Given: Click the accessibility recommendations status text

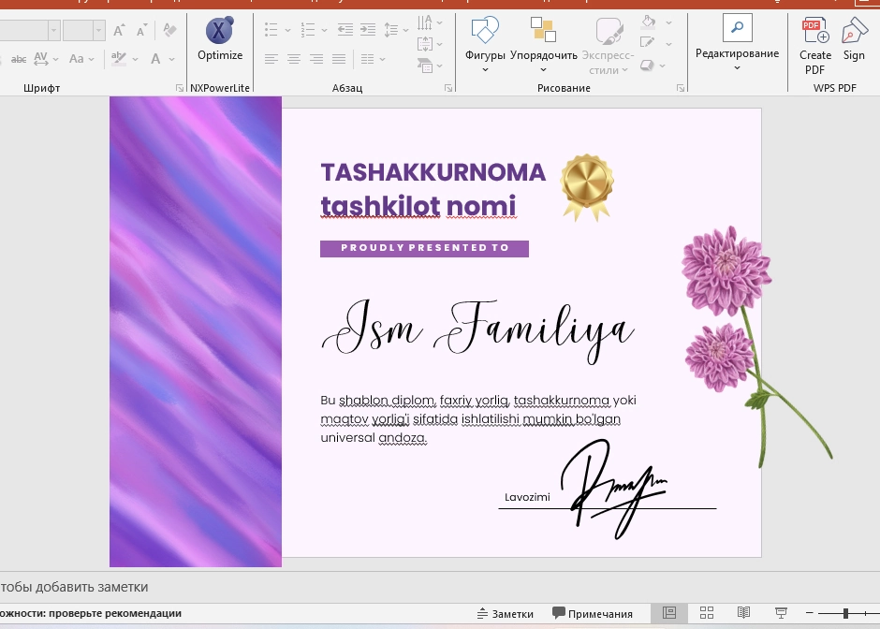Looking at the screenshot, I should click(x=91, y=613).
